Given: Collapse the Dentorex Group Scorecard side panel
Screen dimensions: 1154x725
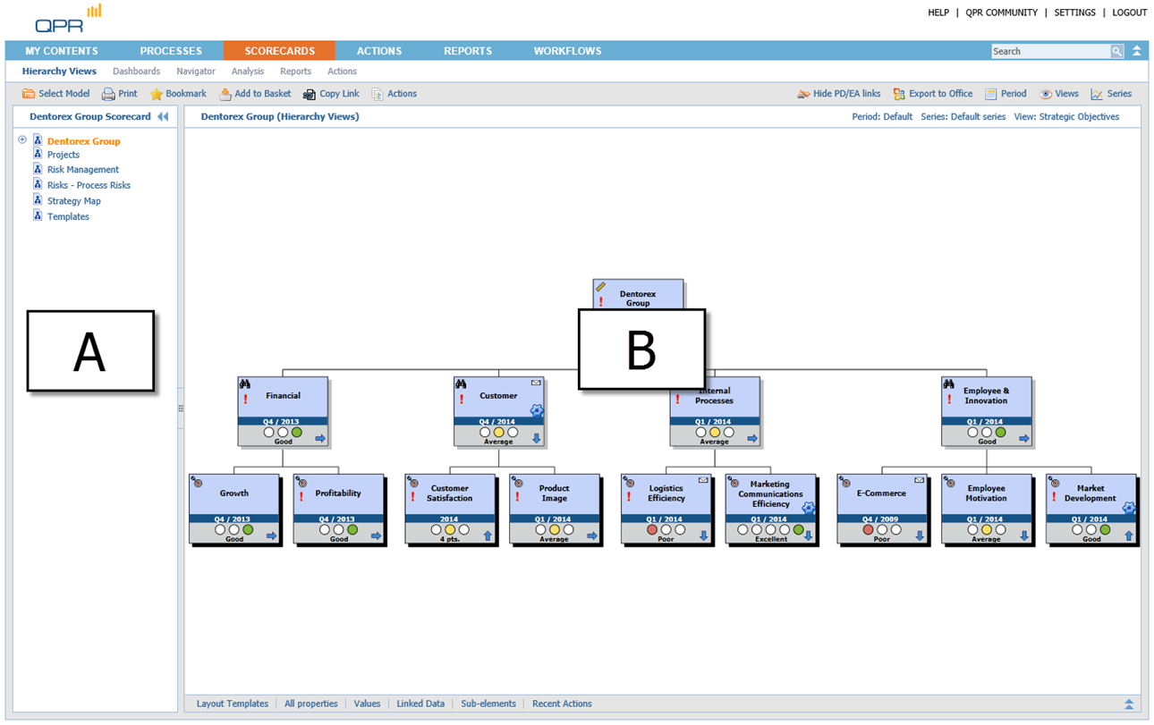Looking at the screenshot, I should (163, 117).
